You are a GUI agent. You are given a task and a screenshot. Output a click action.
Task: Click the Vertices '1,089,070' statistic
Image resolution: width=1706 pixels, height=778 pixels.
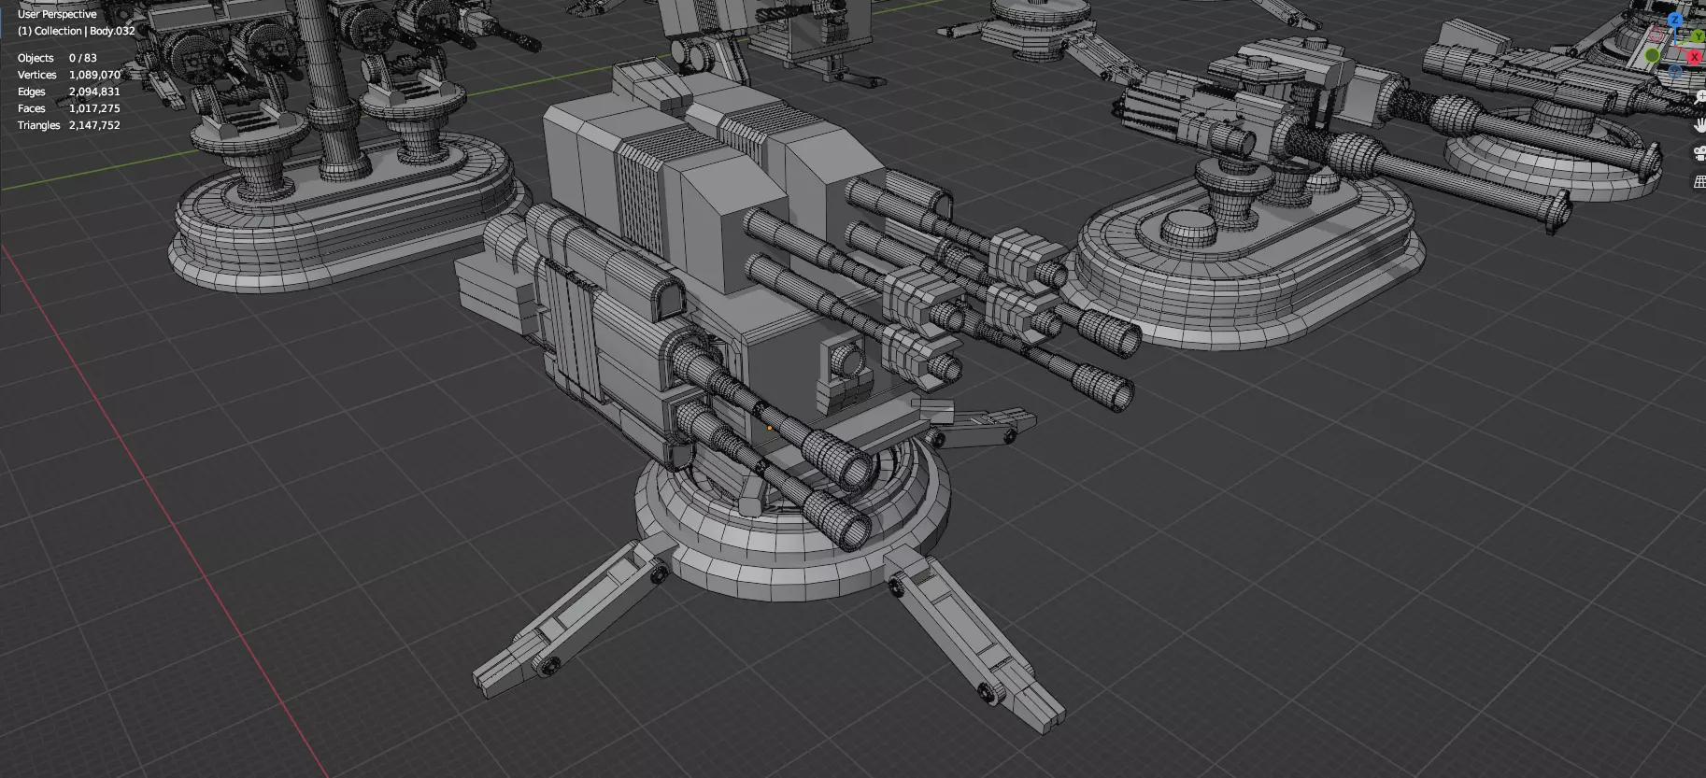coord(94,75)
